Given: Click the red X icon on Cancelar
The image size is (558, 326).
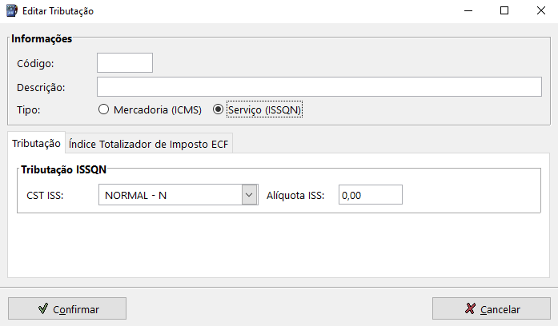Looking at the screenshot, I should click(470, 308).
